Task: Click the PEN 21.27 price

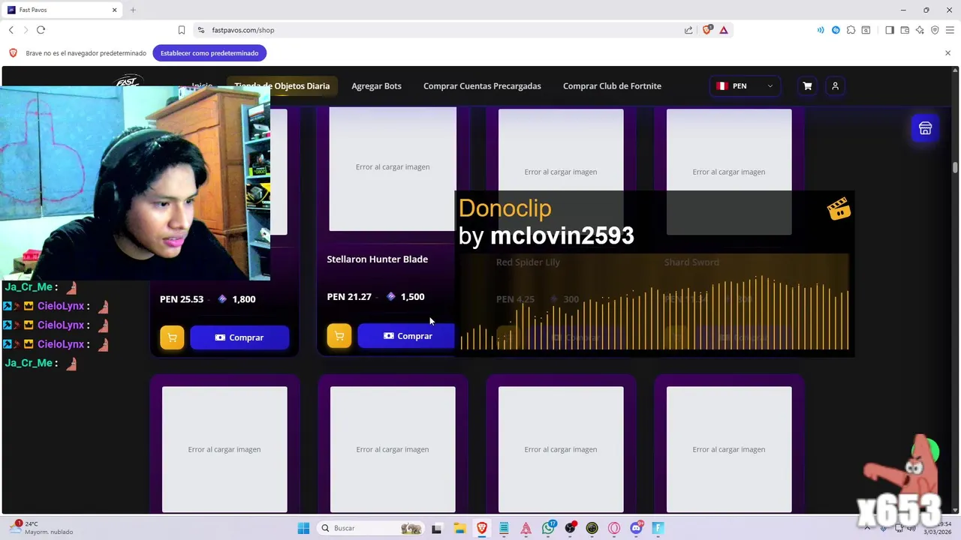Action: tap(349, 297)
